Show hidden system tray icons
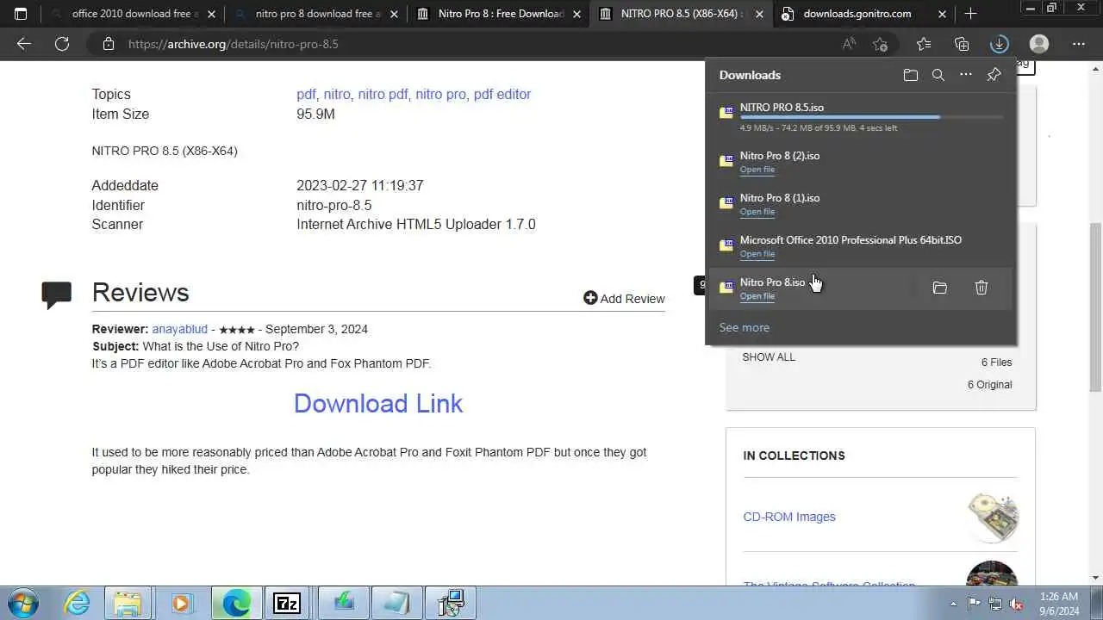The height and width of the screenshot is (620, 1103). 953,604
